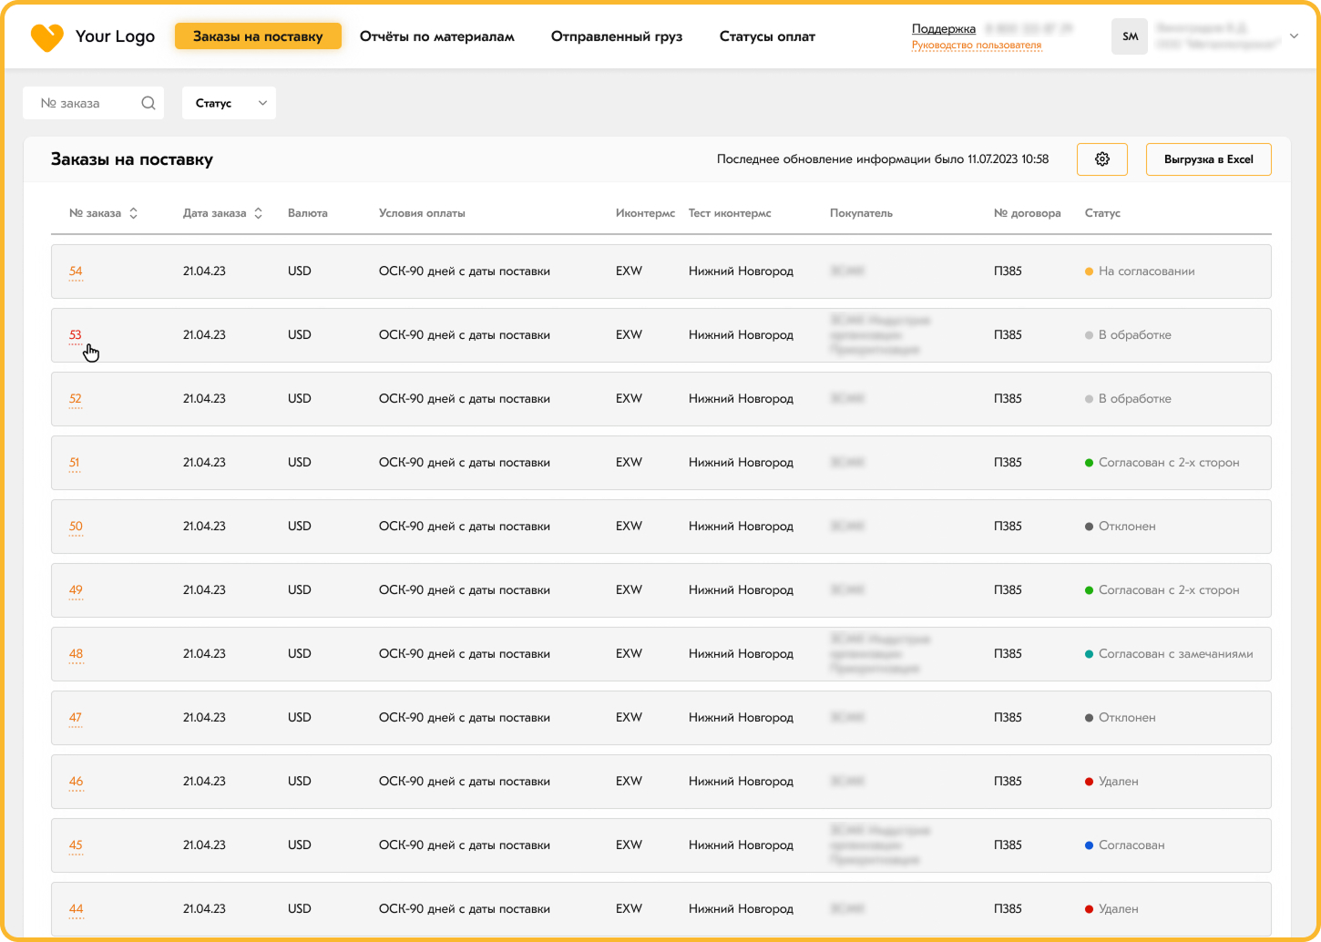Viewport: 1321px width, 942px height.
Task: Click the Your Logo text
Action: pos(115,36)
